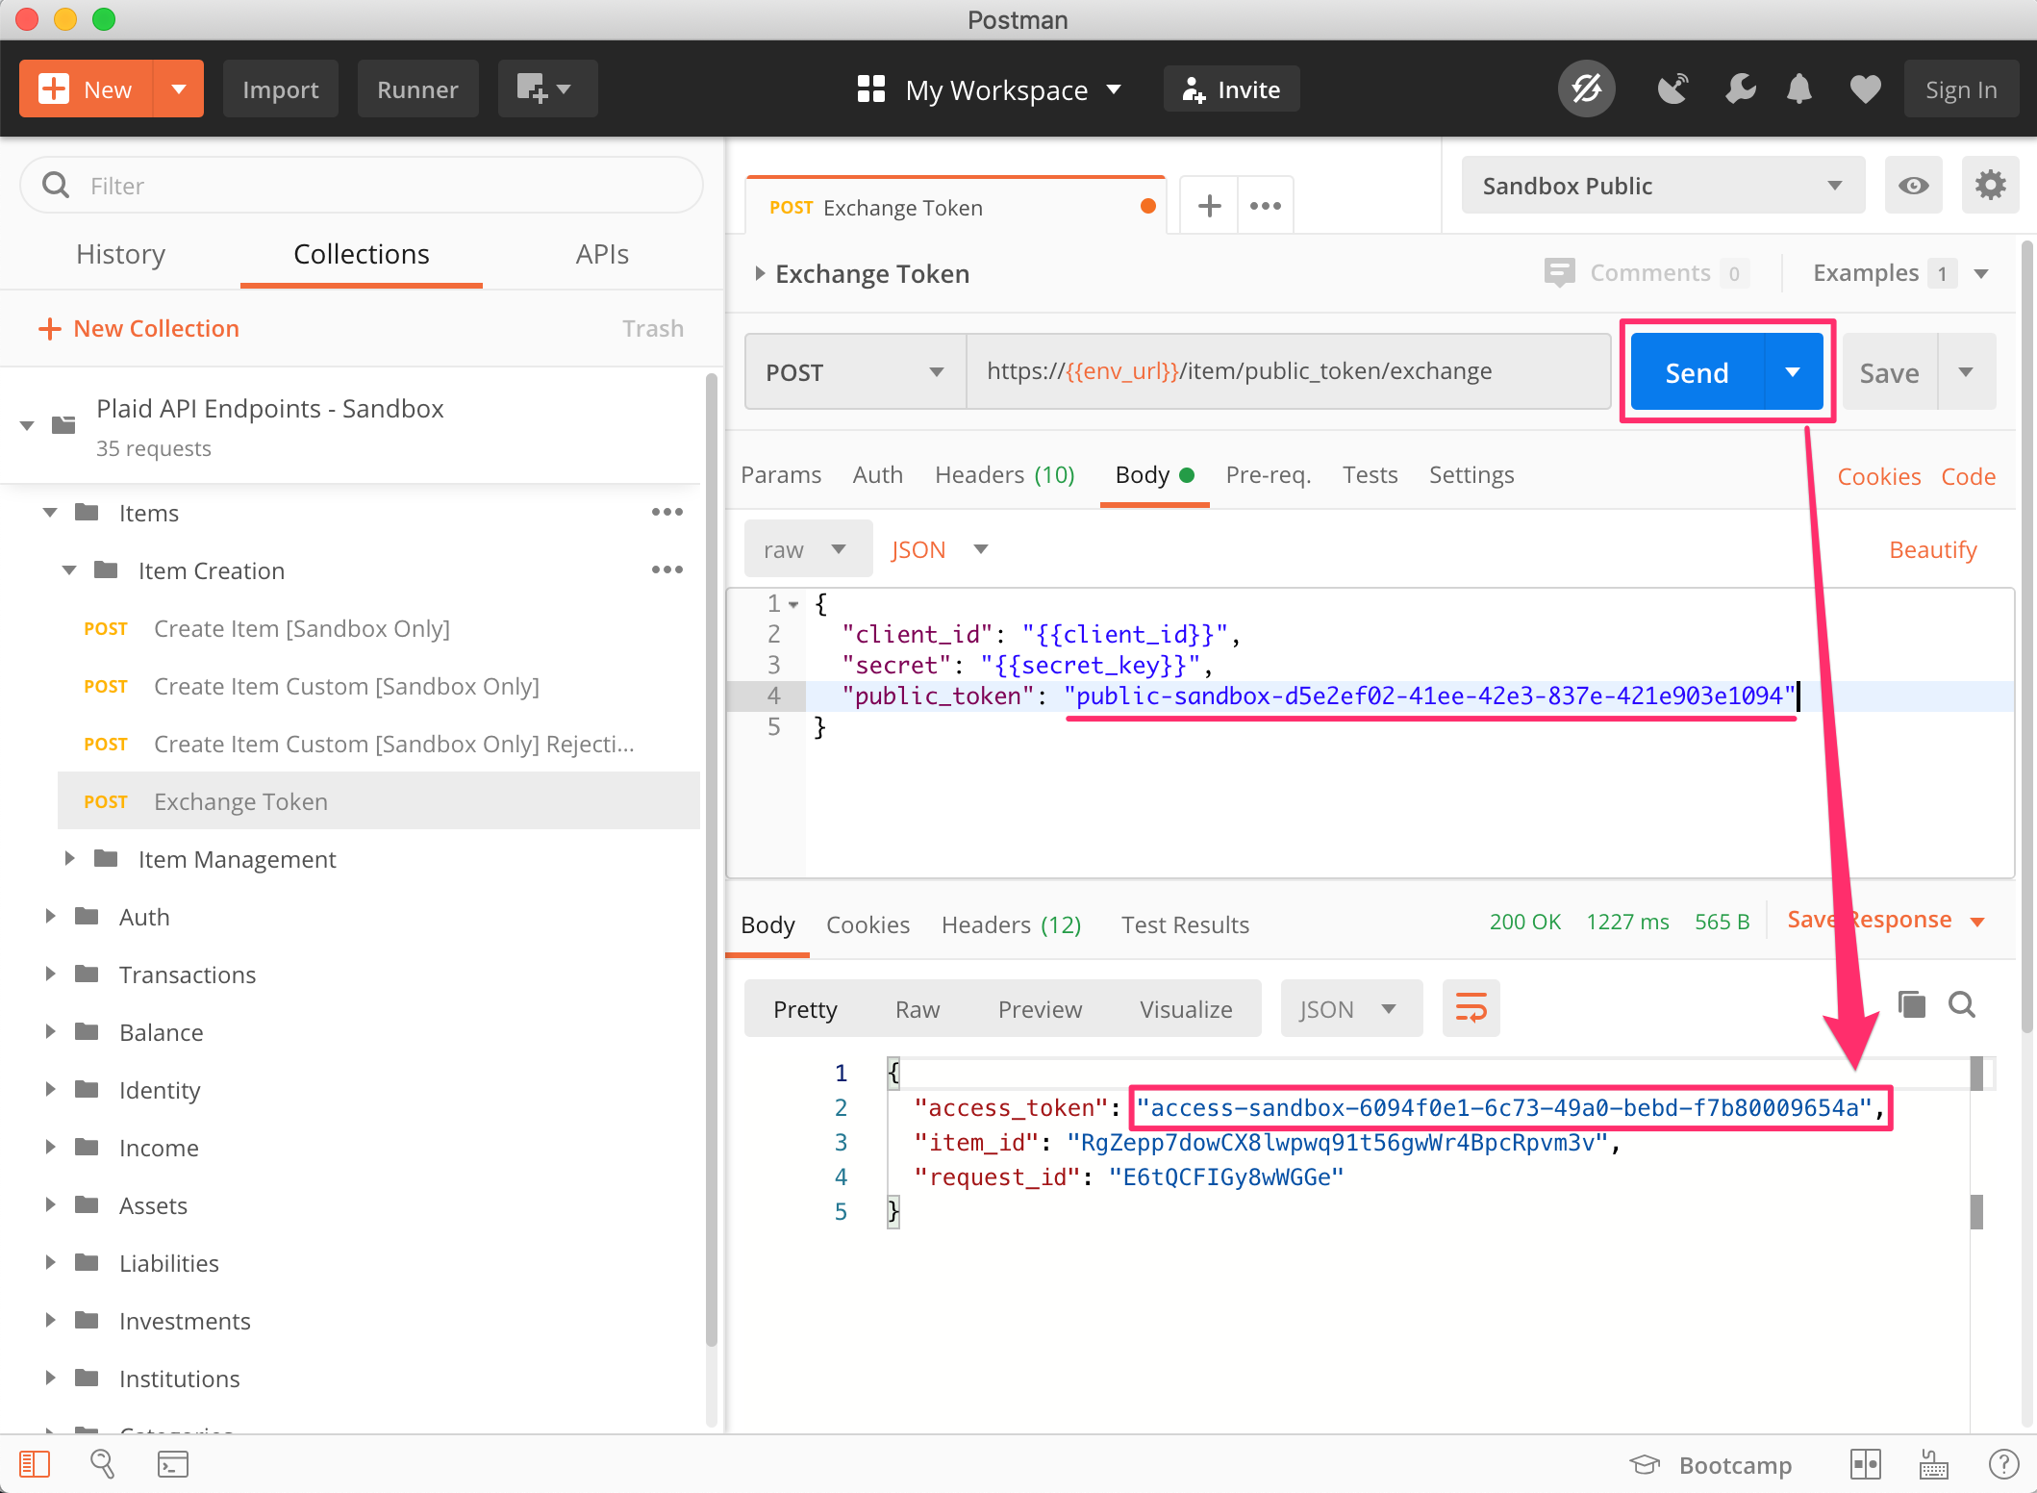Click the Send button to execute request
The image size is (2037, 1493).
tap(1698, 371)
